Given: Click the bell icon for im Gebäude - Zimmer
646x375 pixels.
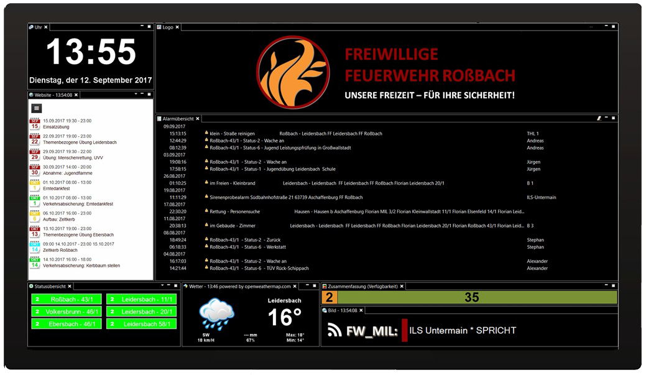Looking at the screenshot, I should pyautogui.click(x=206, y=225).
